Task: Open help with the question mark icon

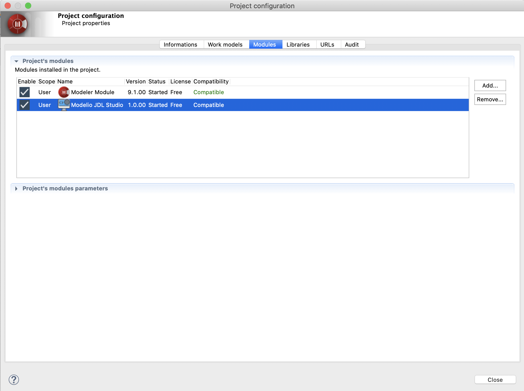Action: [x=14, y=380]
